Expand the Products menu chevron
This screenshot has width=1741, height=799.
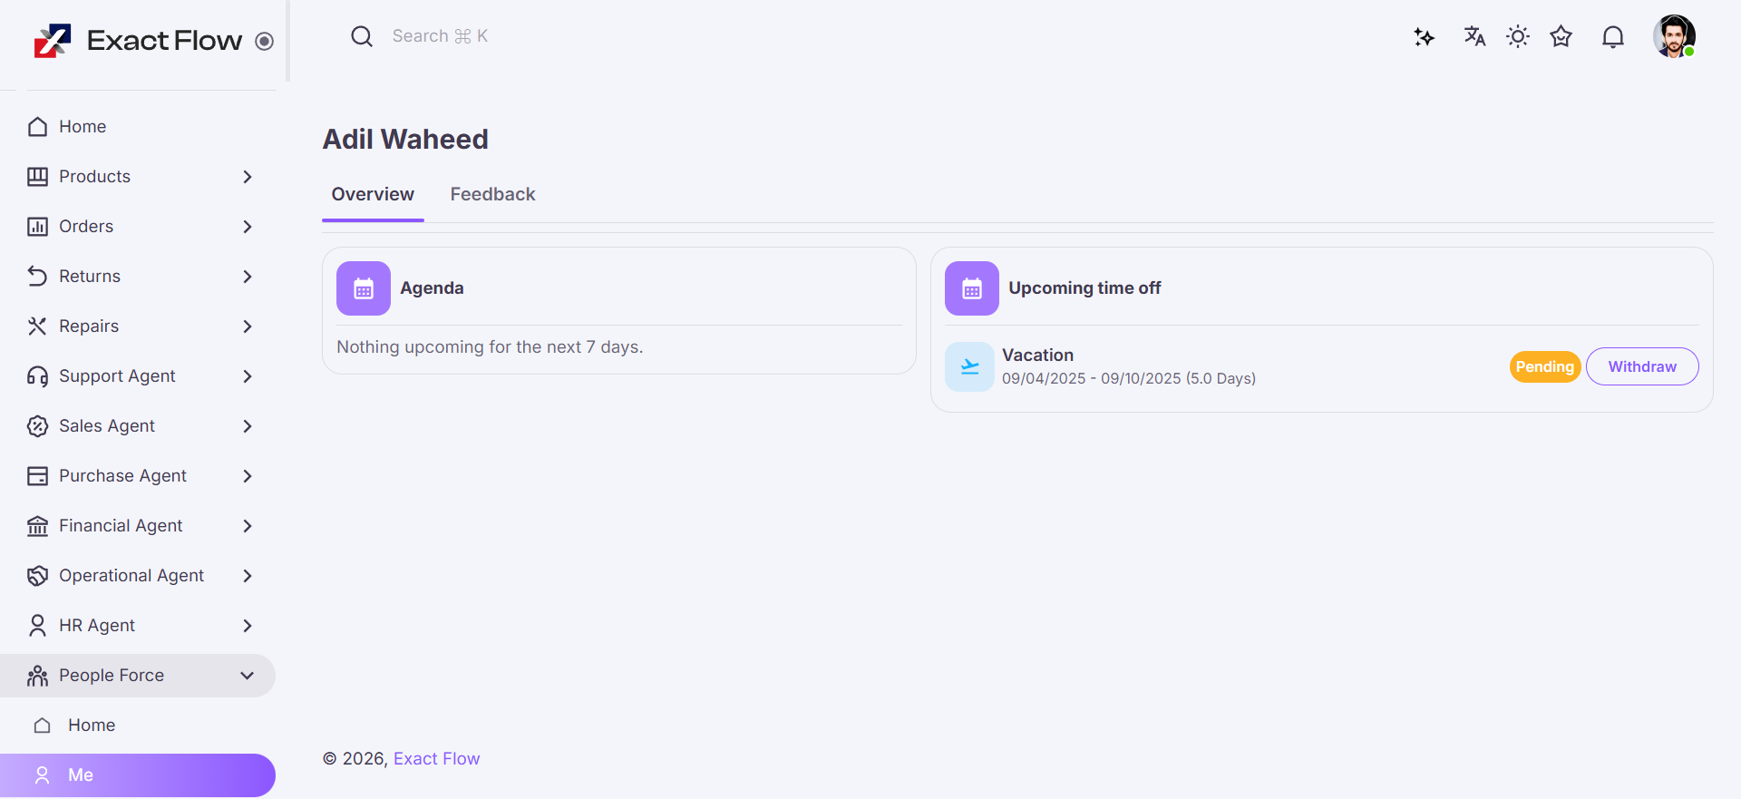tap(247, 177)
